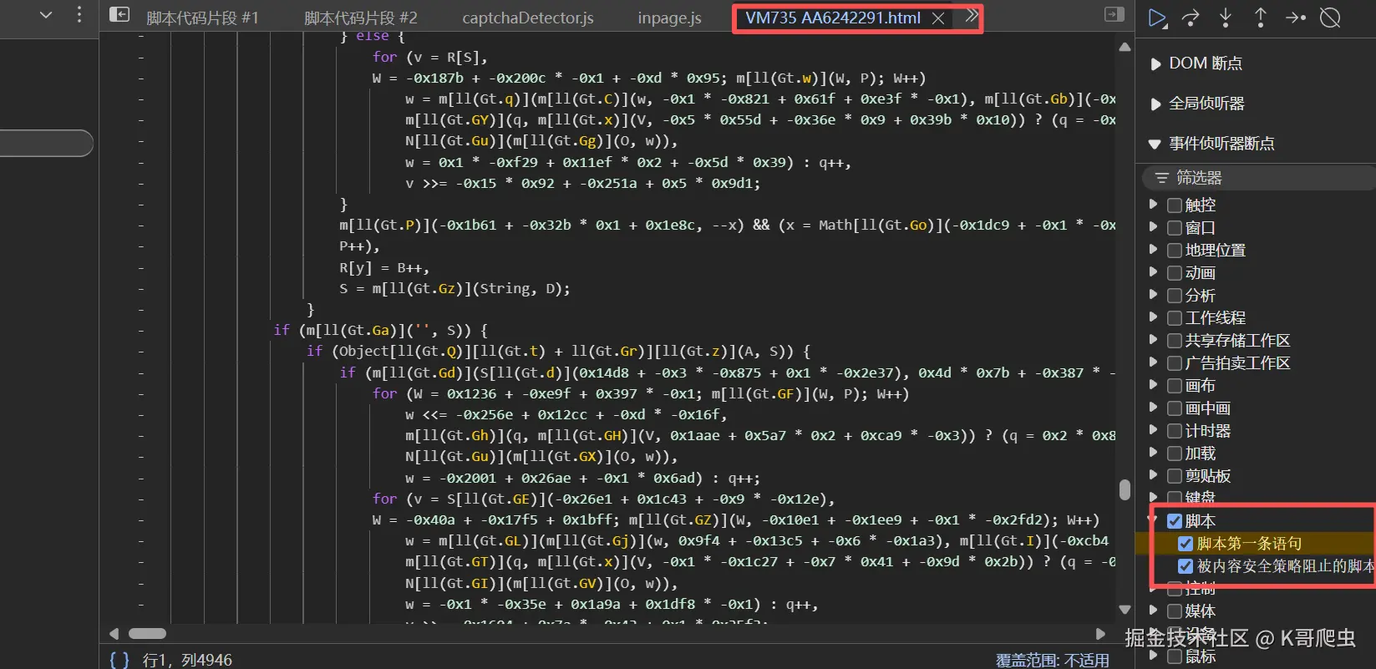Uncheck the 脚本 category checkbox

[1175, 521]
